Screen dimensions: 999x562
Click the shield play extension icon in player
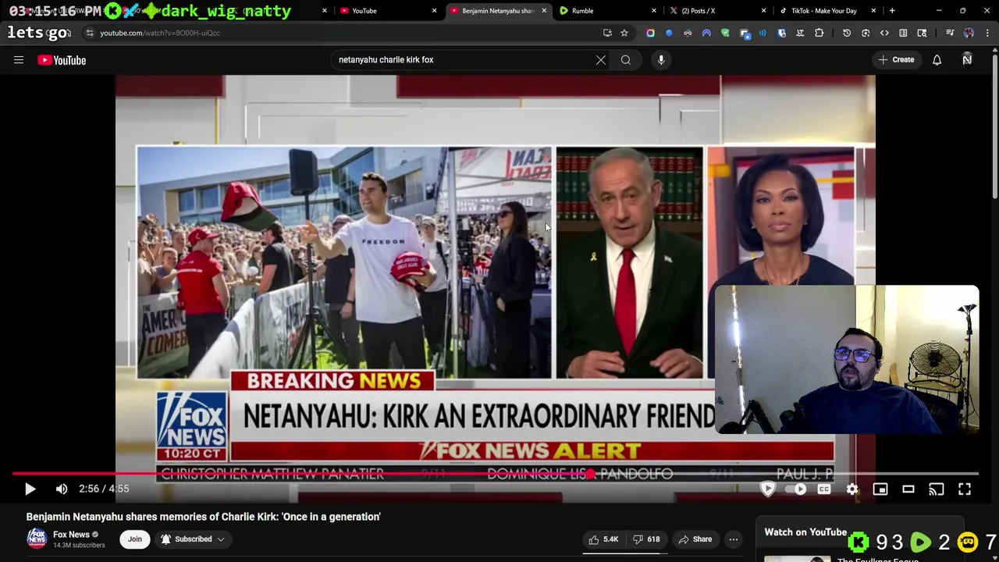768,489
